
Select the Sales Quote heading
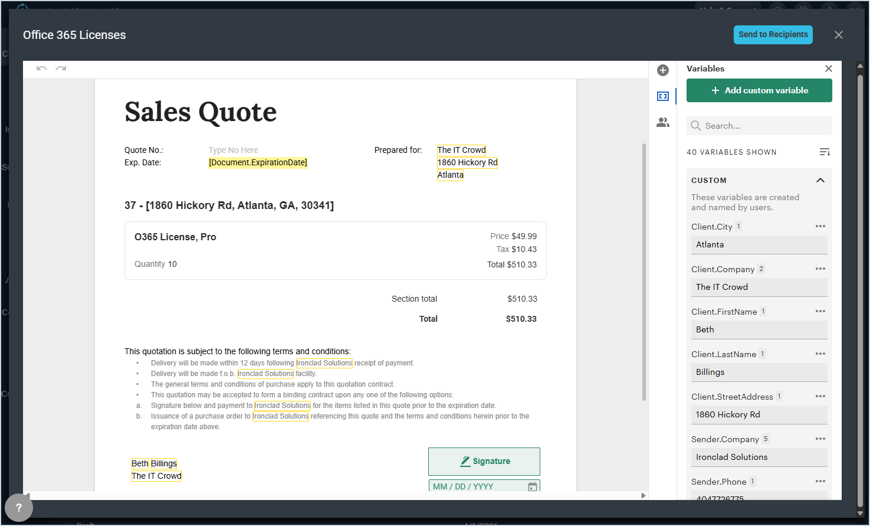pos(201,112)
